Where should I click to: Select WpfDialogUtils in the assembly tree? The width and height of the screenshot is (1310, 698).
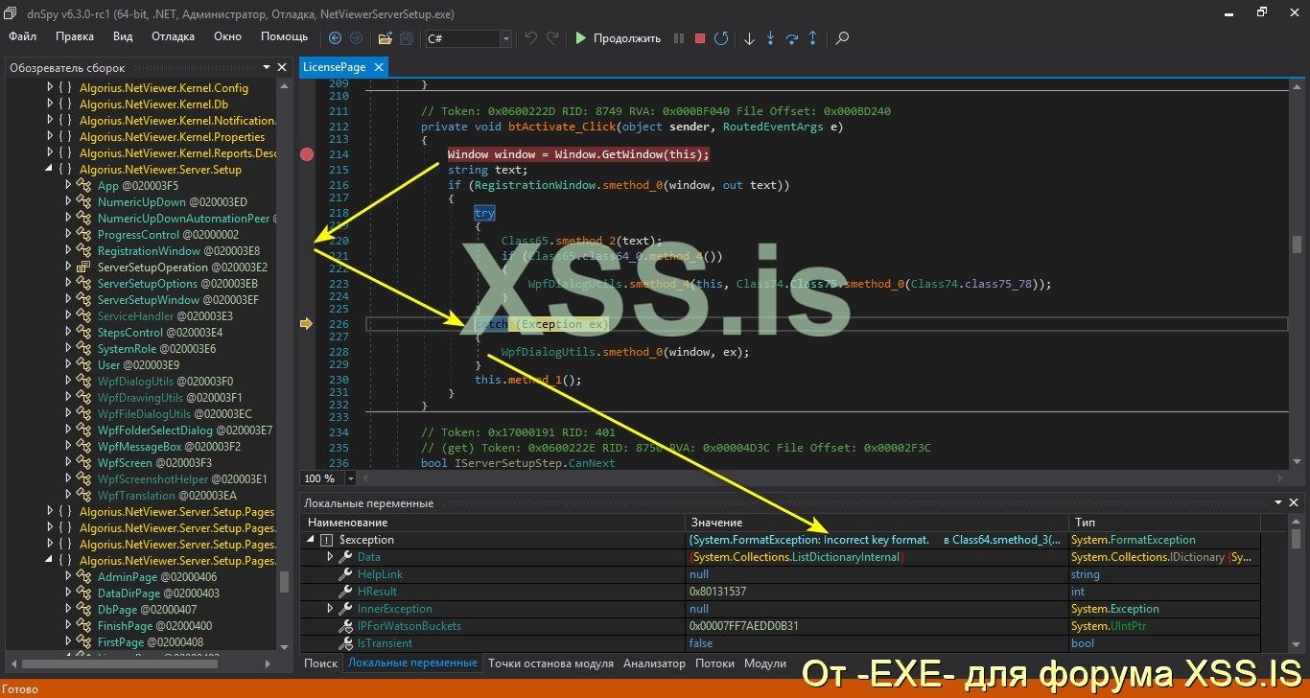tap(135, 382)
